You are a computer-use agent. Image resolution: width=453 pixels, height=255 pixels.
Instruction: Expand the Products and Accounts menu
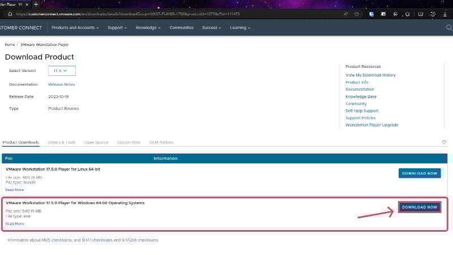75,27
